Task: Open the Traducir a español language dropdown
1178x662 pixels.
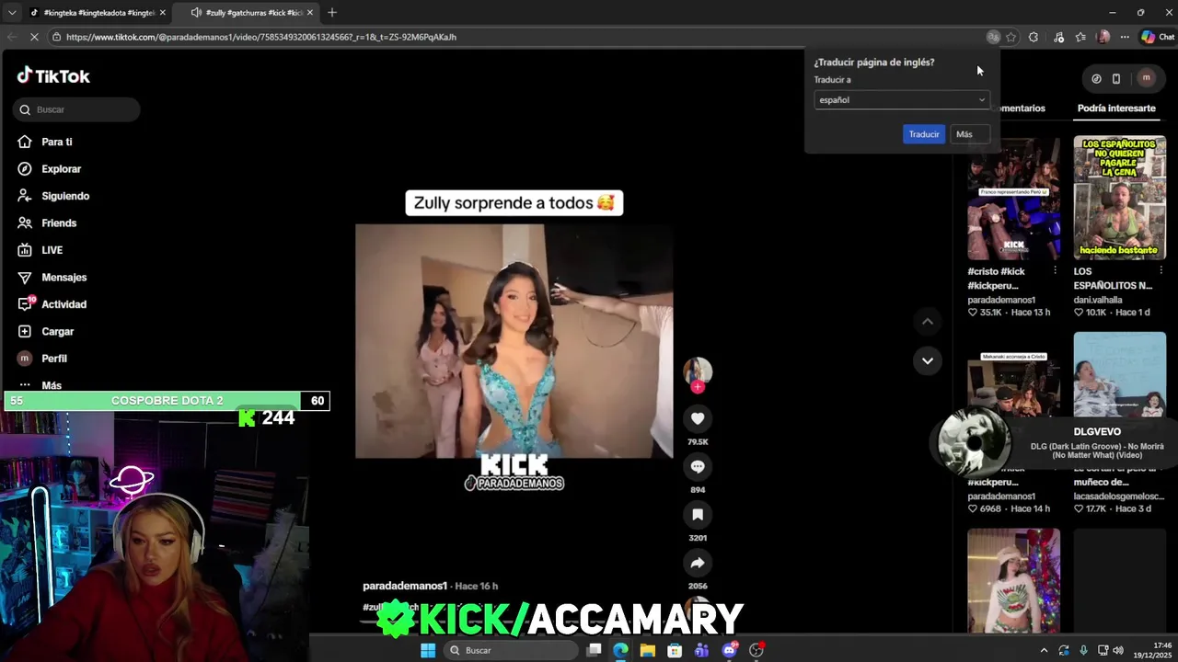Action: (902, 99)
